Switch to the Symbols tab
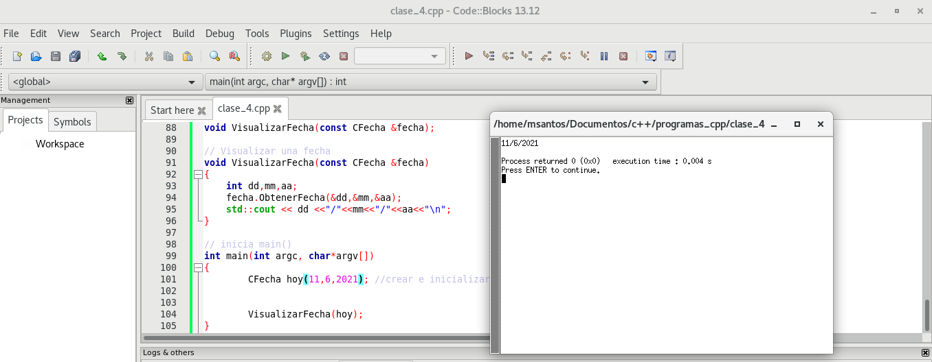The image size is (932, 362). (72, 121)
